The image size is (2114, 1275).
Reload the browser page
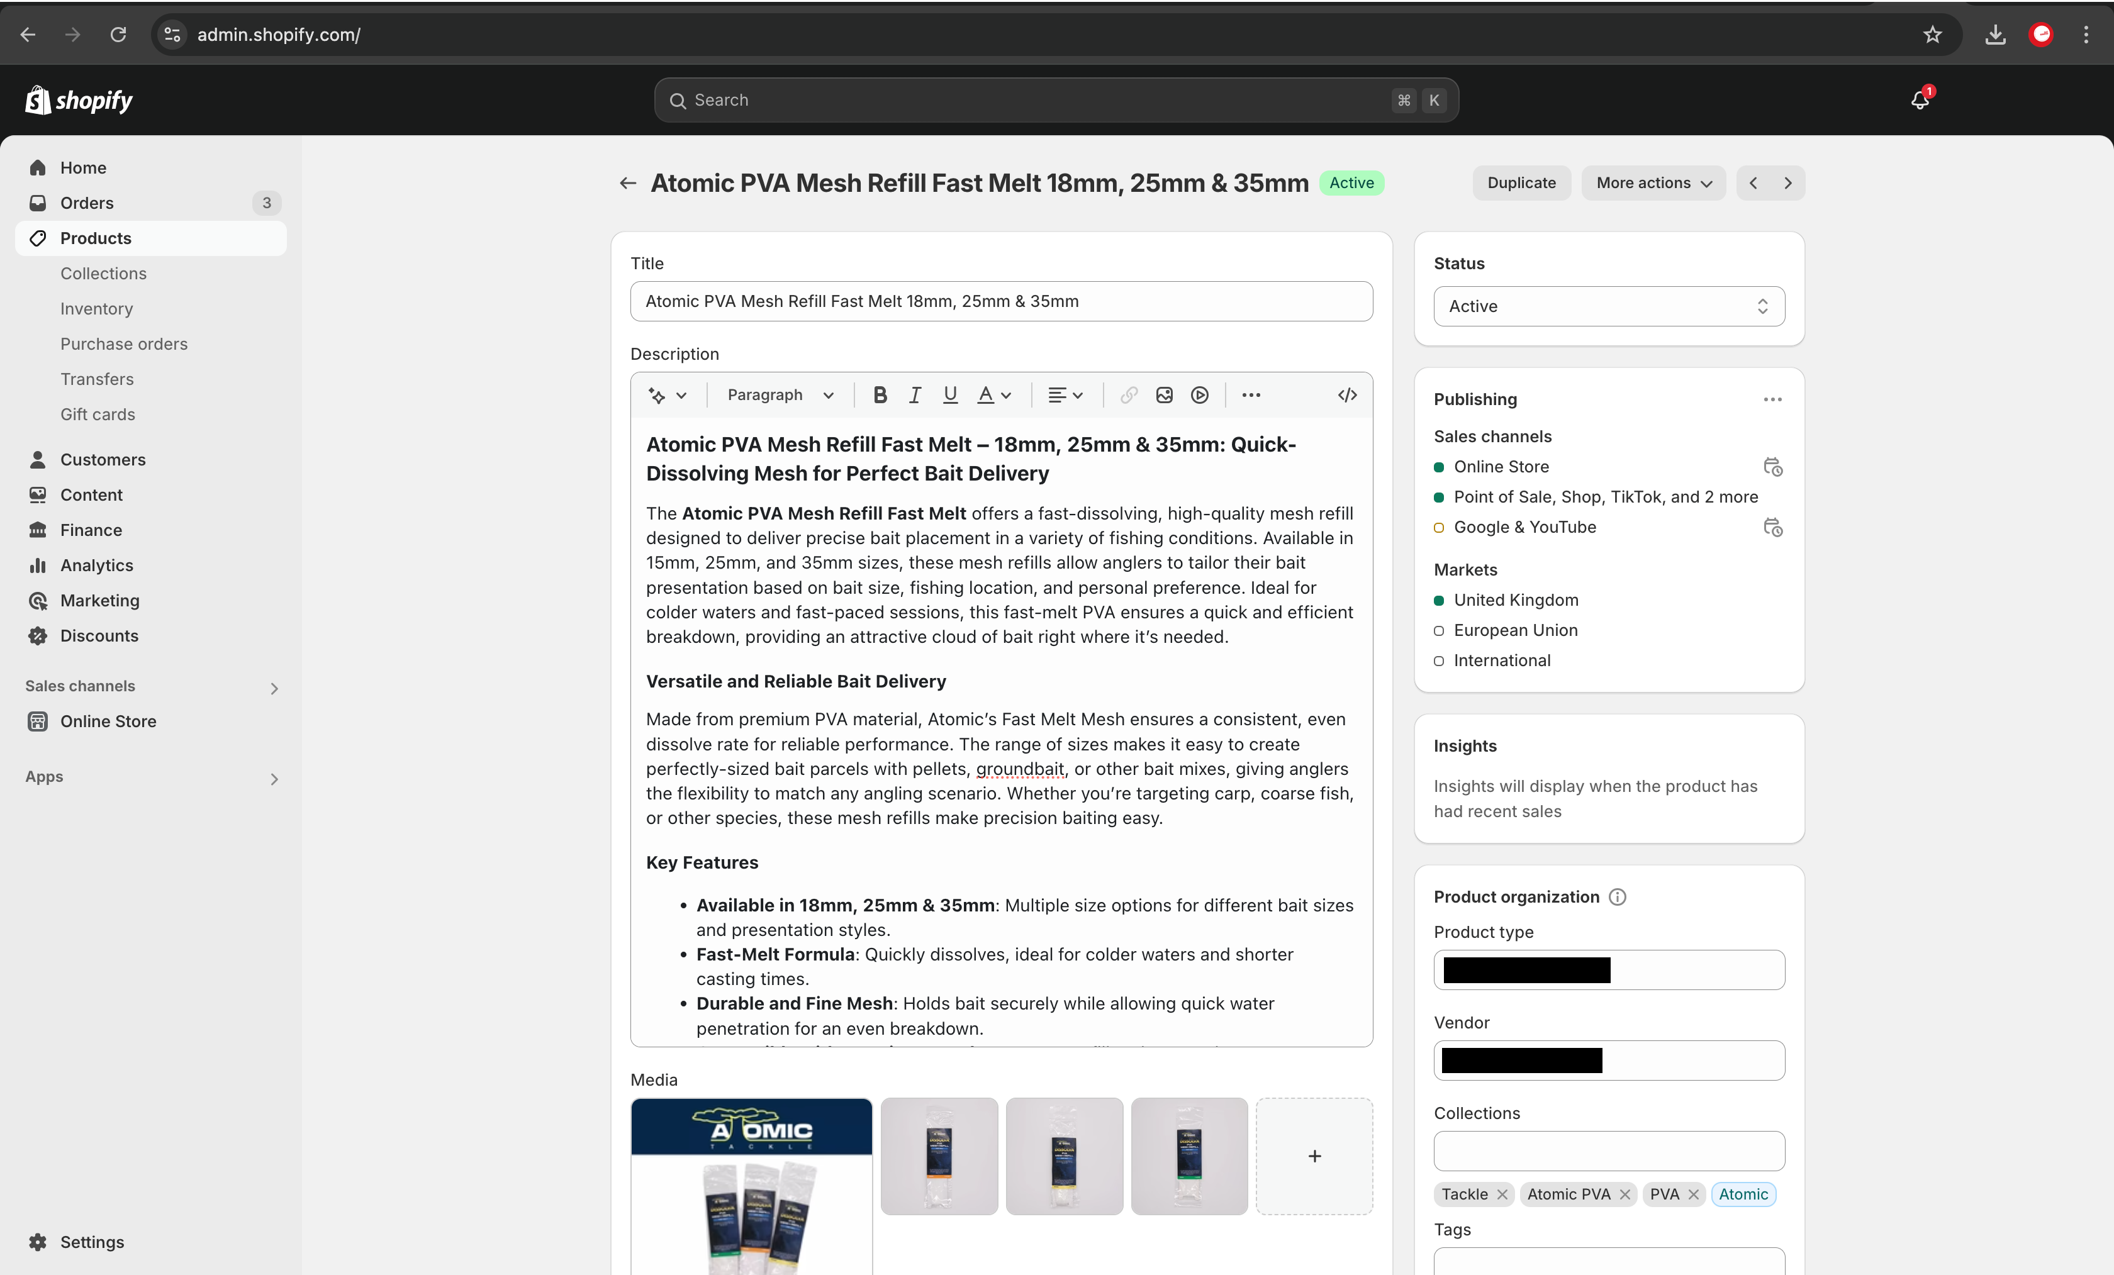click(x=118, y=35)
